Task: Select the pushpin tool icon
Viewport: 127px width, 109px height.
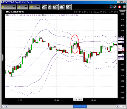Action: (x=50, y=7)
